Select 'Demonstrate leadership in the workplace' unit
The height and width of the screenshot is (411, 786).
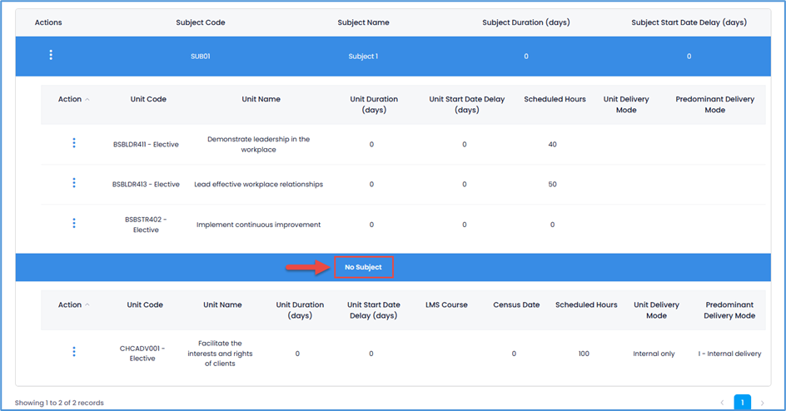point(258,144)
